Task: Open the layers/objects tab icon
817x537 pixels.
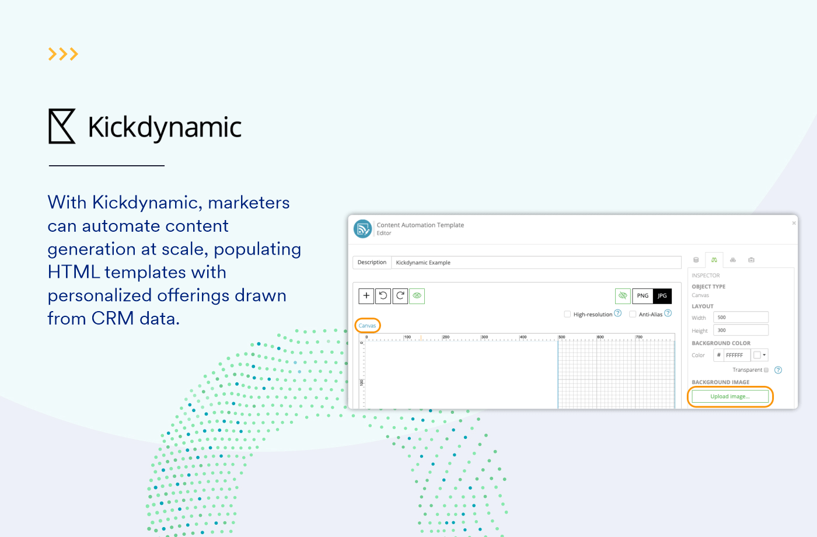Action: click(x=733, y=260)
